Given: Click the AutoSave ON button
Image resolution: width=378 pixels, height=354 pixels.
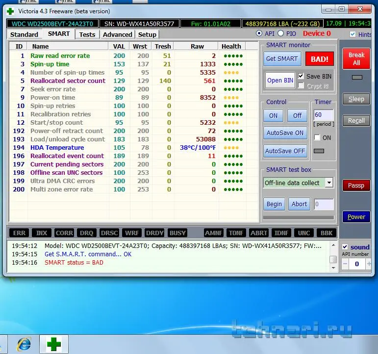Looking at the screenshot, I should (285, 133).
